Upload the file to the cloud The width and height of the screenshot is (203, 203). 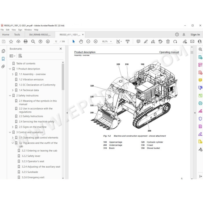(x=18, y=41)
